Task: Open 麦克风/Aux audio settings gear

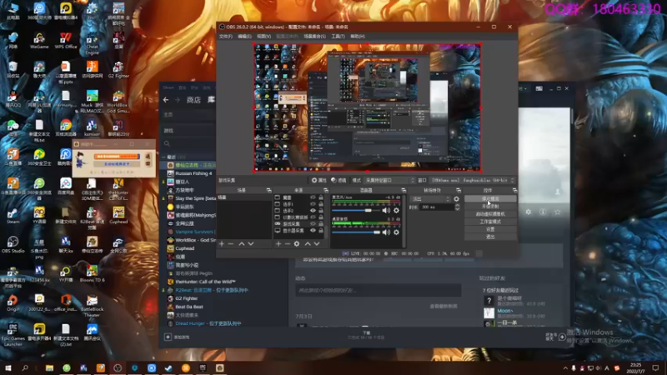Action: point(396,211)
